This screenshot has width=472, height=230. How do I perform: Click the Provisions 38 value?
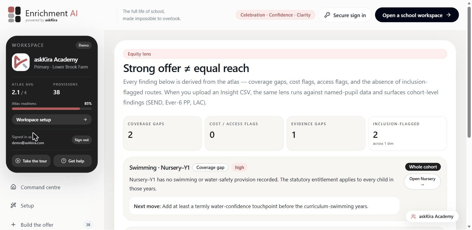pyautogui.click(x=57, y=92)
